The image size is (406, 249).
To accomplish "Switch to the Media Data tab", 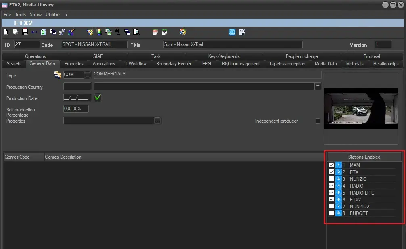I will [325, 64].
